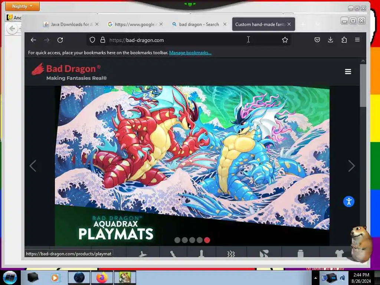The width and height of the screenshot is (380, 285).
Task: Select the third carousel dot
Action: click(192, 240)
